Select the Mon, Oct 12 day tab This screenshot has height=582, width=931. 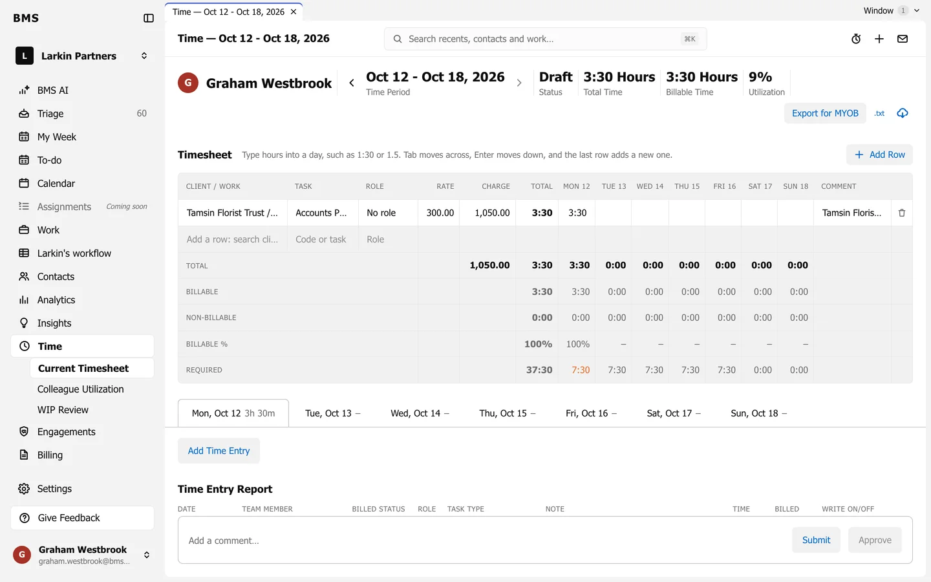click(233, 413)
